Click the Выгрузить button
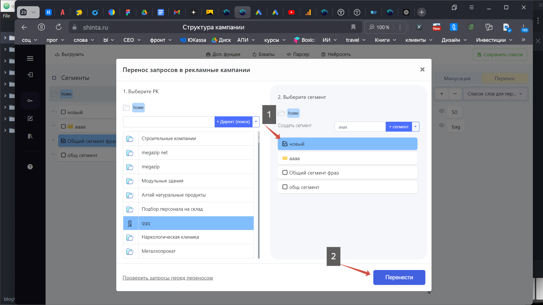Screen dimensions: 543x305 coord(70,54)
